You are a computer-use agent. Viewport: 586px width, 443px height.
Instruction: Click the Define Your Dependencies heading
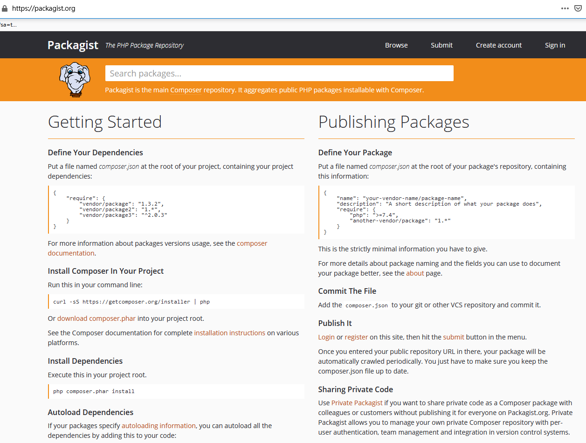coord(96,152)
